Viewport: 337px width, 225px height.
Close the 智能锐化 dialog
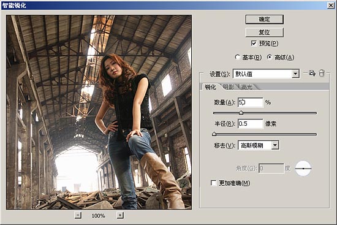click(331, 6)
